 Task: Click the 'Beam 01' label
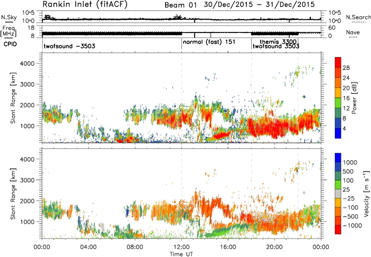180,5
